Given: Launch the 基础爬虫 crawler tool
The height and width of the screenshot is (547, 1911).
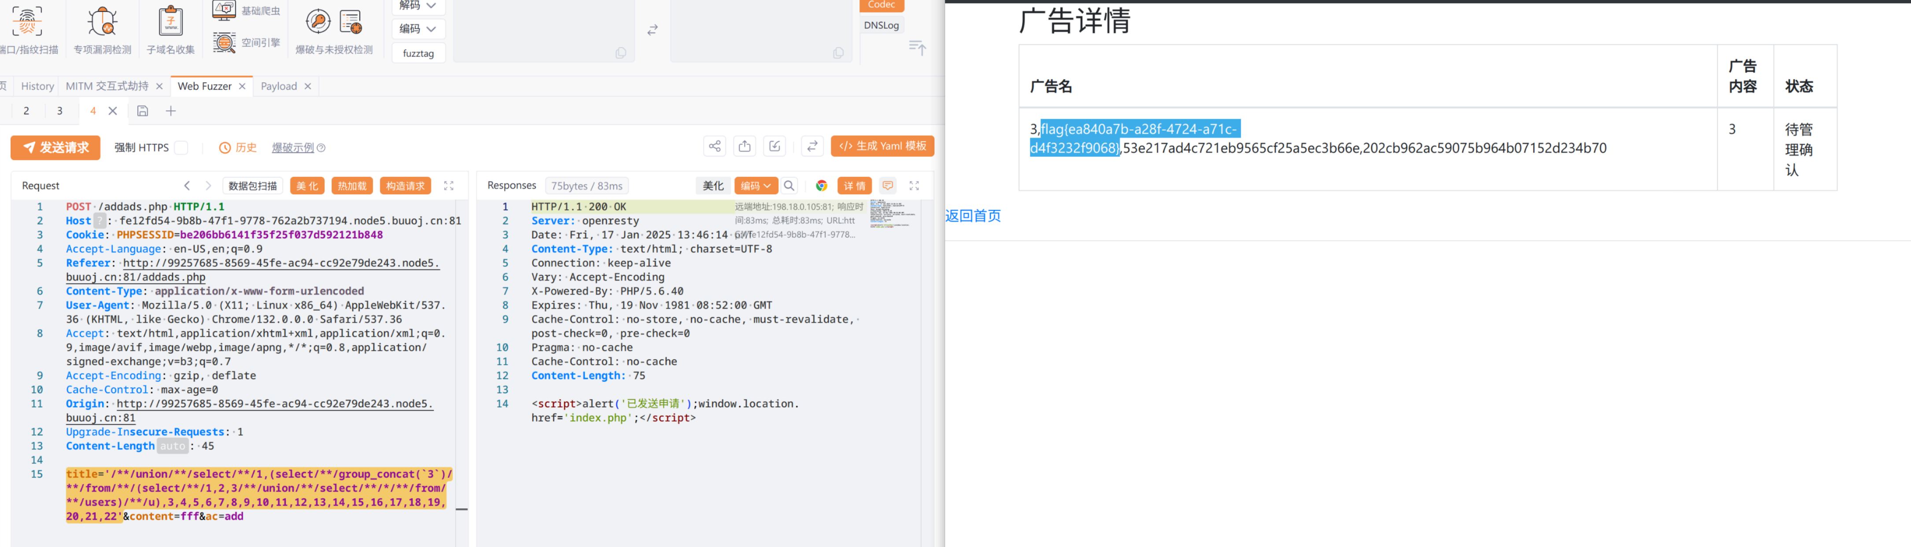Looking at the screenshot, I should (246, 11).
